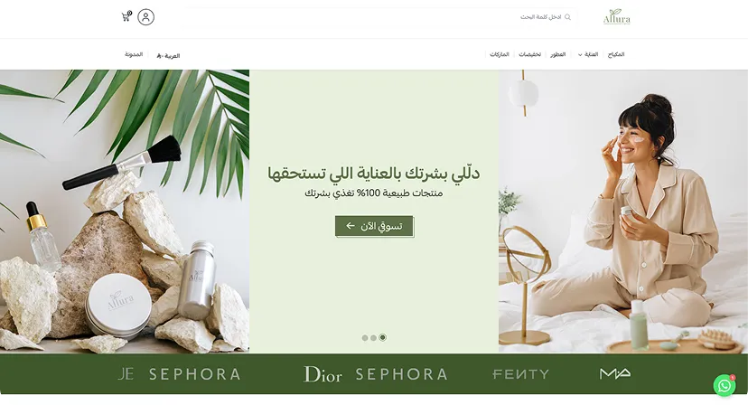Click the Dior brand logo

click(x=323, y=374)
